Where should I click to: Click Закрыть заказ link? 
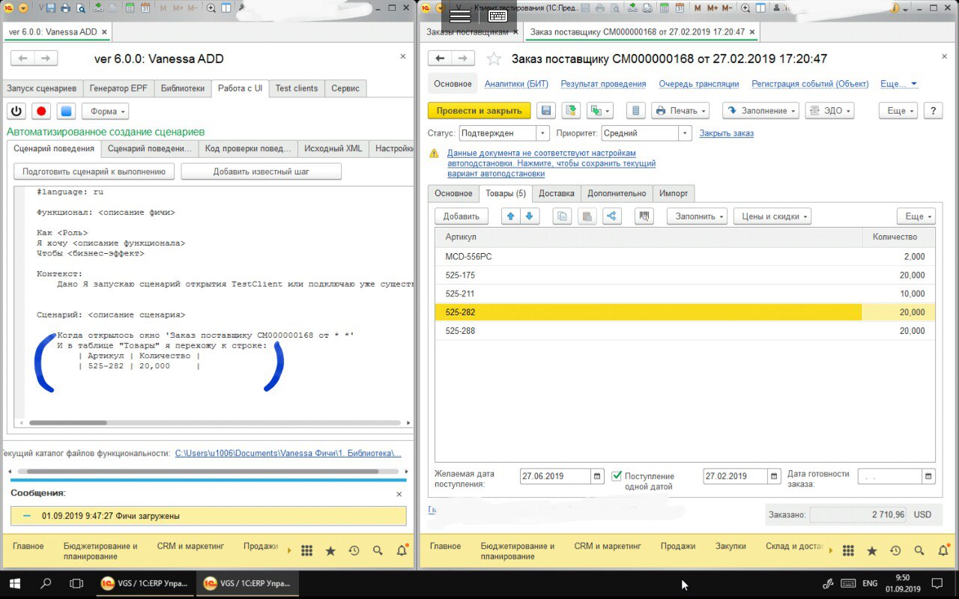tap(727, 133)
